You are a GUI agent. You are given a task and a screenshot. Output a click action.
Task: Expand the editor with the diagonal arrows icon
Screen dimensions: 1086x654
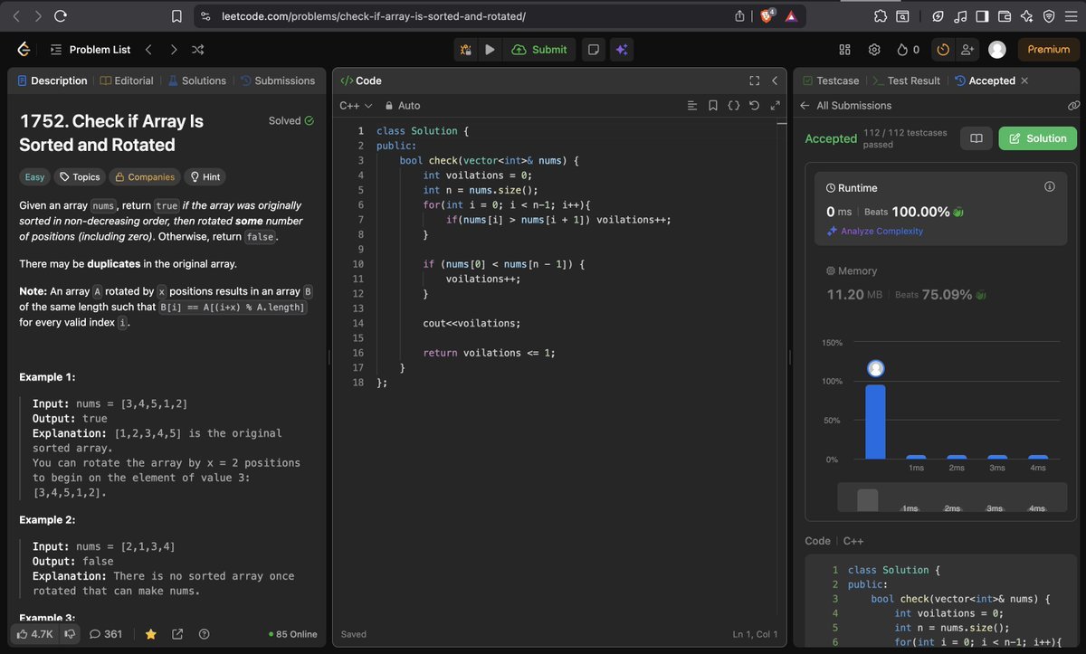coord(775,106)
